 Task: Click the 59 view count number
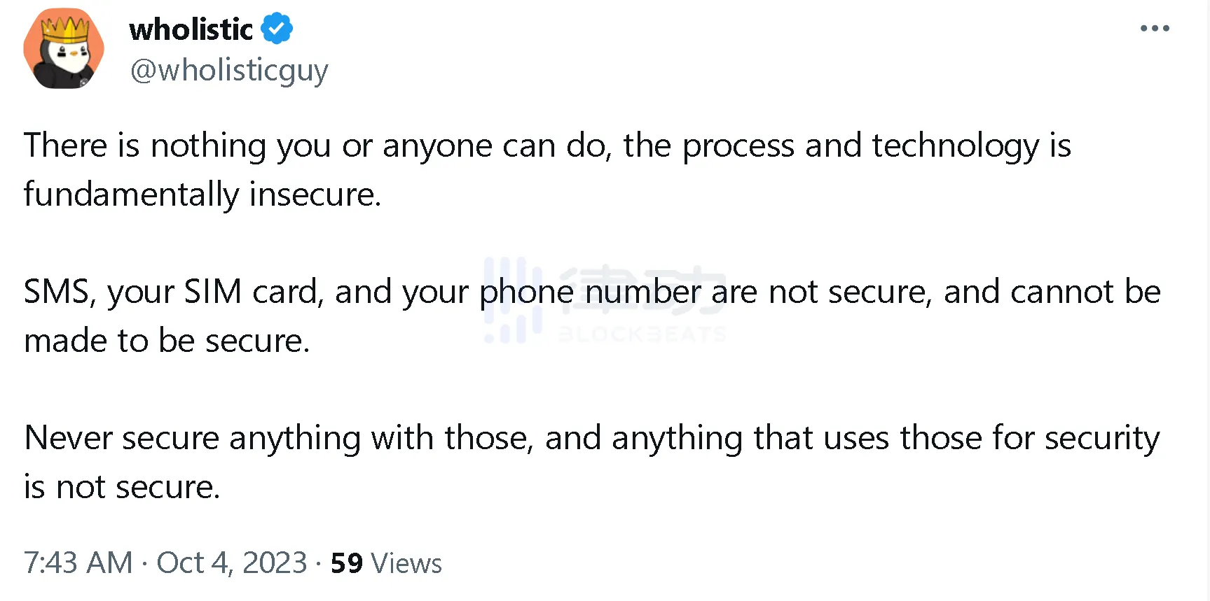pyautogui.click(x=346, y=563)
